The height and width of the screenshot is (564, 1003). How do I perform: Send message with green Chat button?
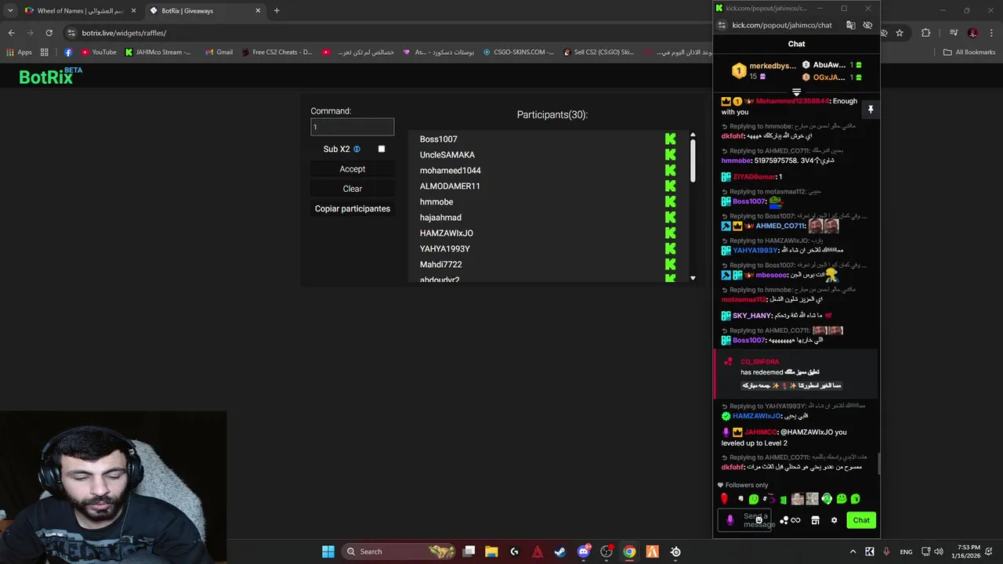click(x=861, y=520)
